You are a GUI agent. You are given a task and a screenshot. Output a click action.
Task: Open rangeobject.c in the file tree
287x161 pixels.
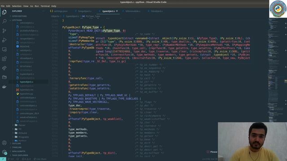(x=27, y=38)
